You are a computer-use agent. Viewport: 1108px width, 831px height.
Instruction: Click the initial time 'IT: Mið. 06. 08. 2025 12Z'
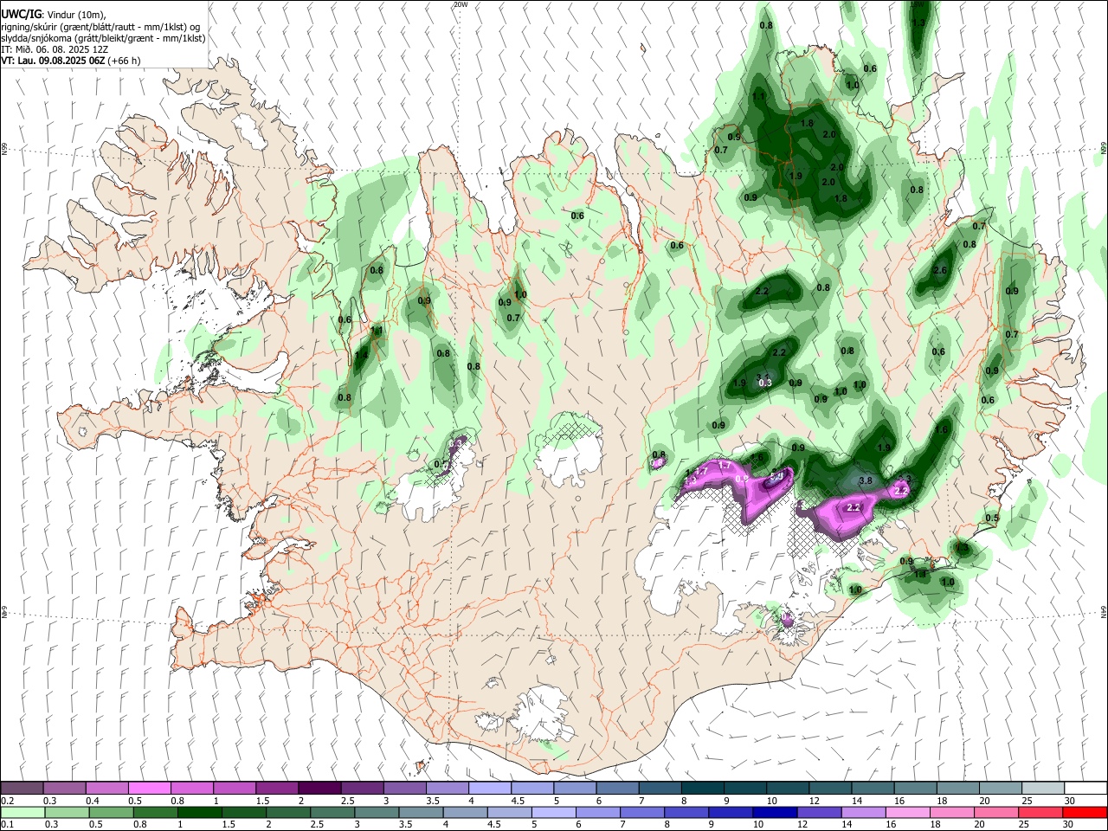click(x=55, y=49)
